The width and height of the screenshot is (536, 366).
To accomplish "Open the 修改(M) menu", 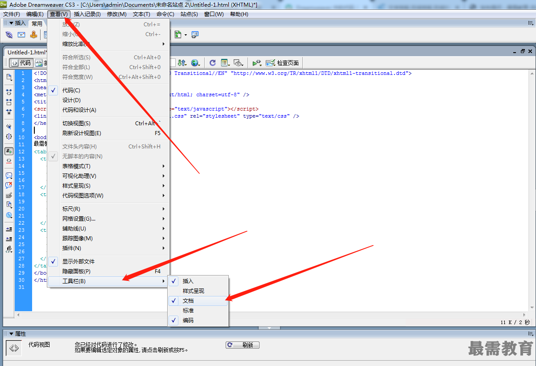I will [x=117, y=14].
